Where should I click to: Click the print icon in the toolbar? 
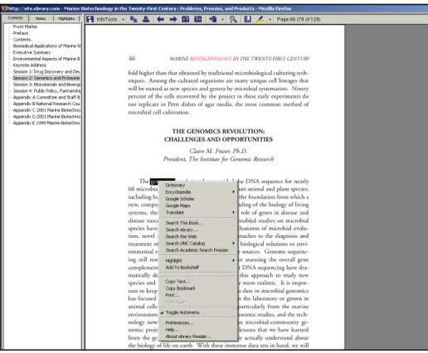146,19
